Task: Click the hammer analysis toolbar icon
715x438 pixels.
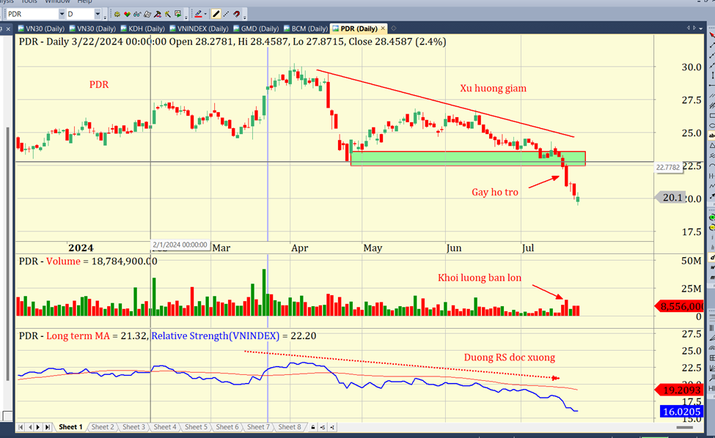Action: pos(158,14)
